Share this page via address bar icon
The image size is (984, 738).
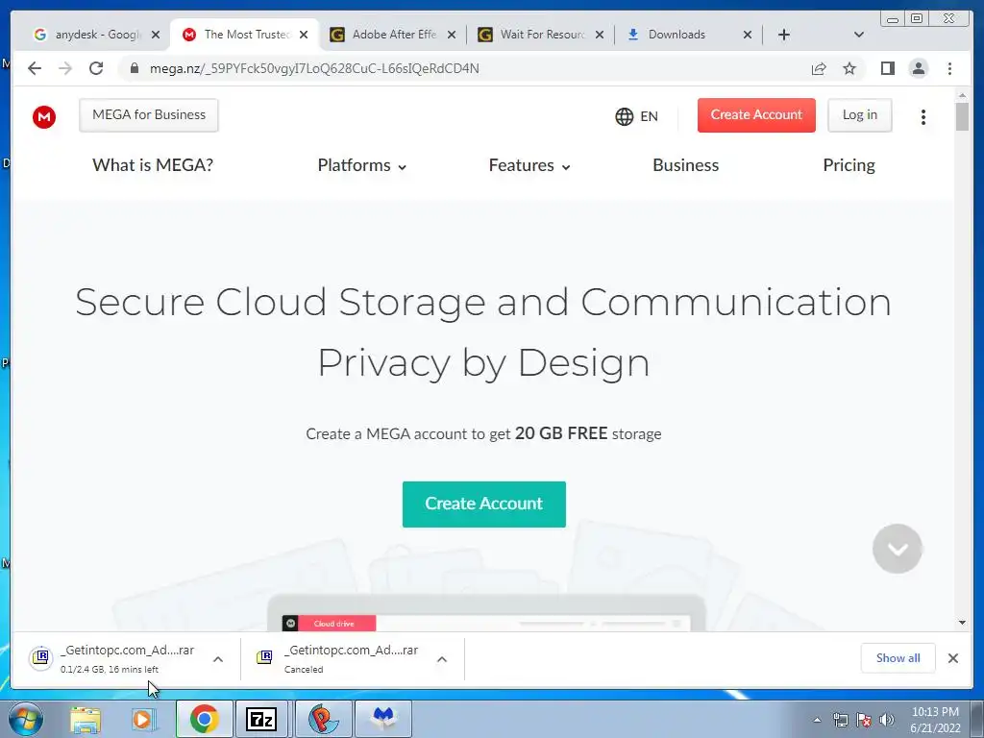point(819,68)
